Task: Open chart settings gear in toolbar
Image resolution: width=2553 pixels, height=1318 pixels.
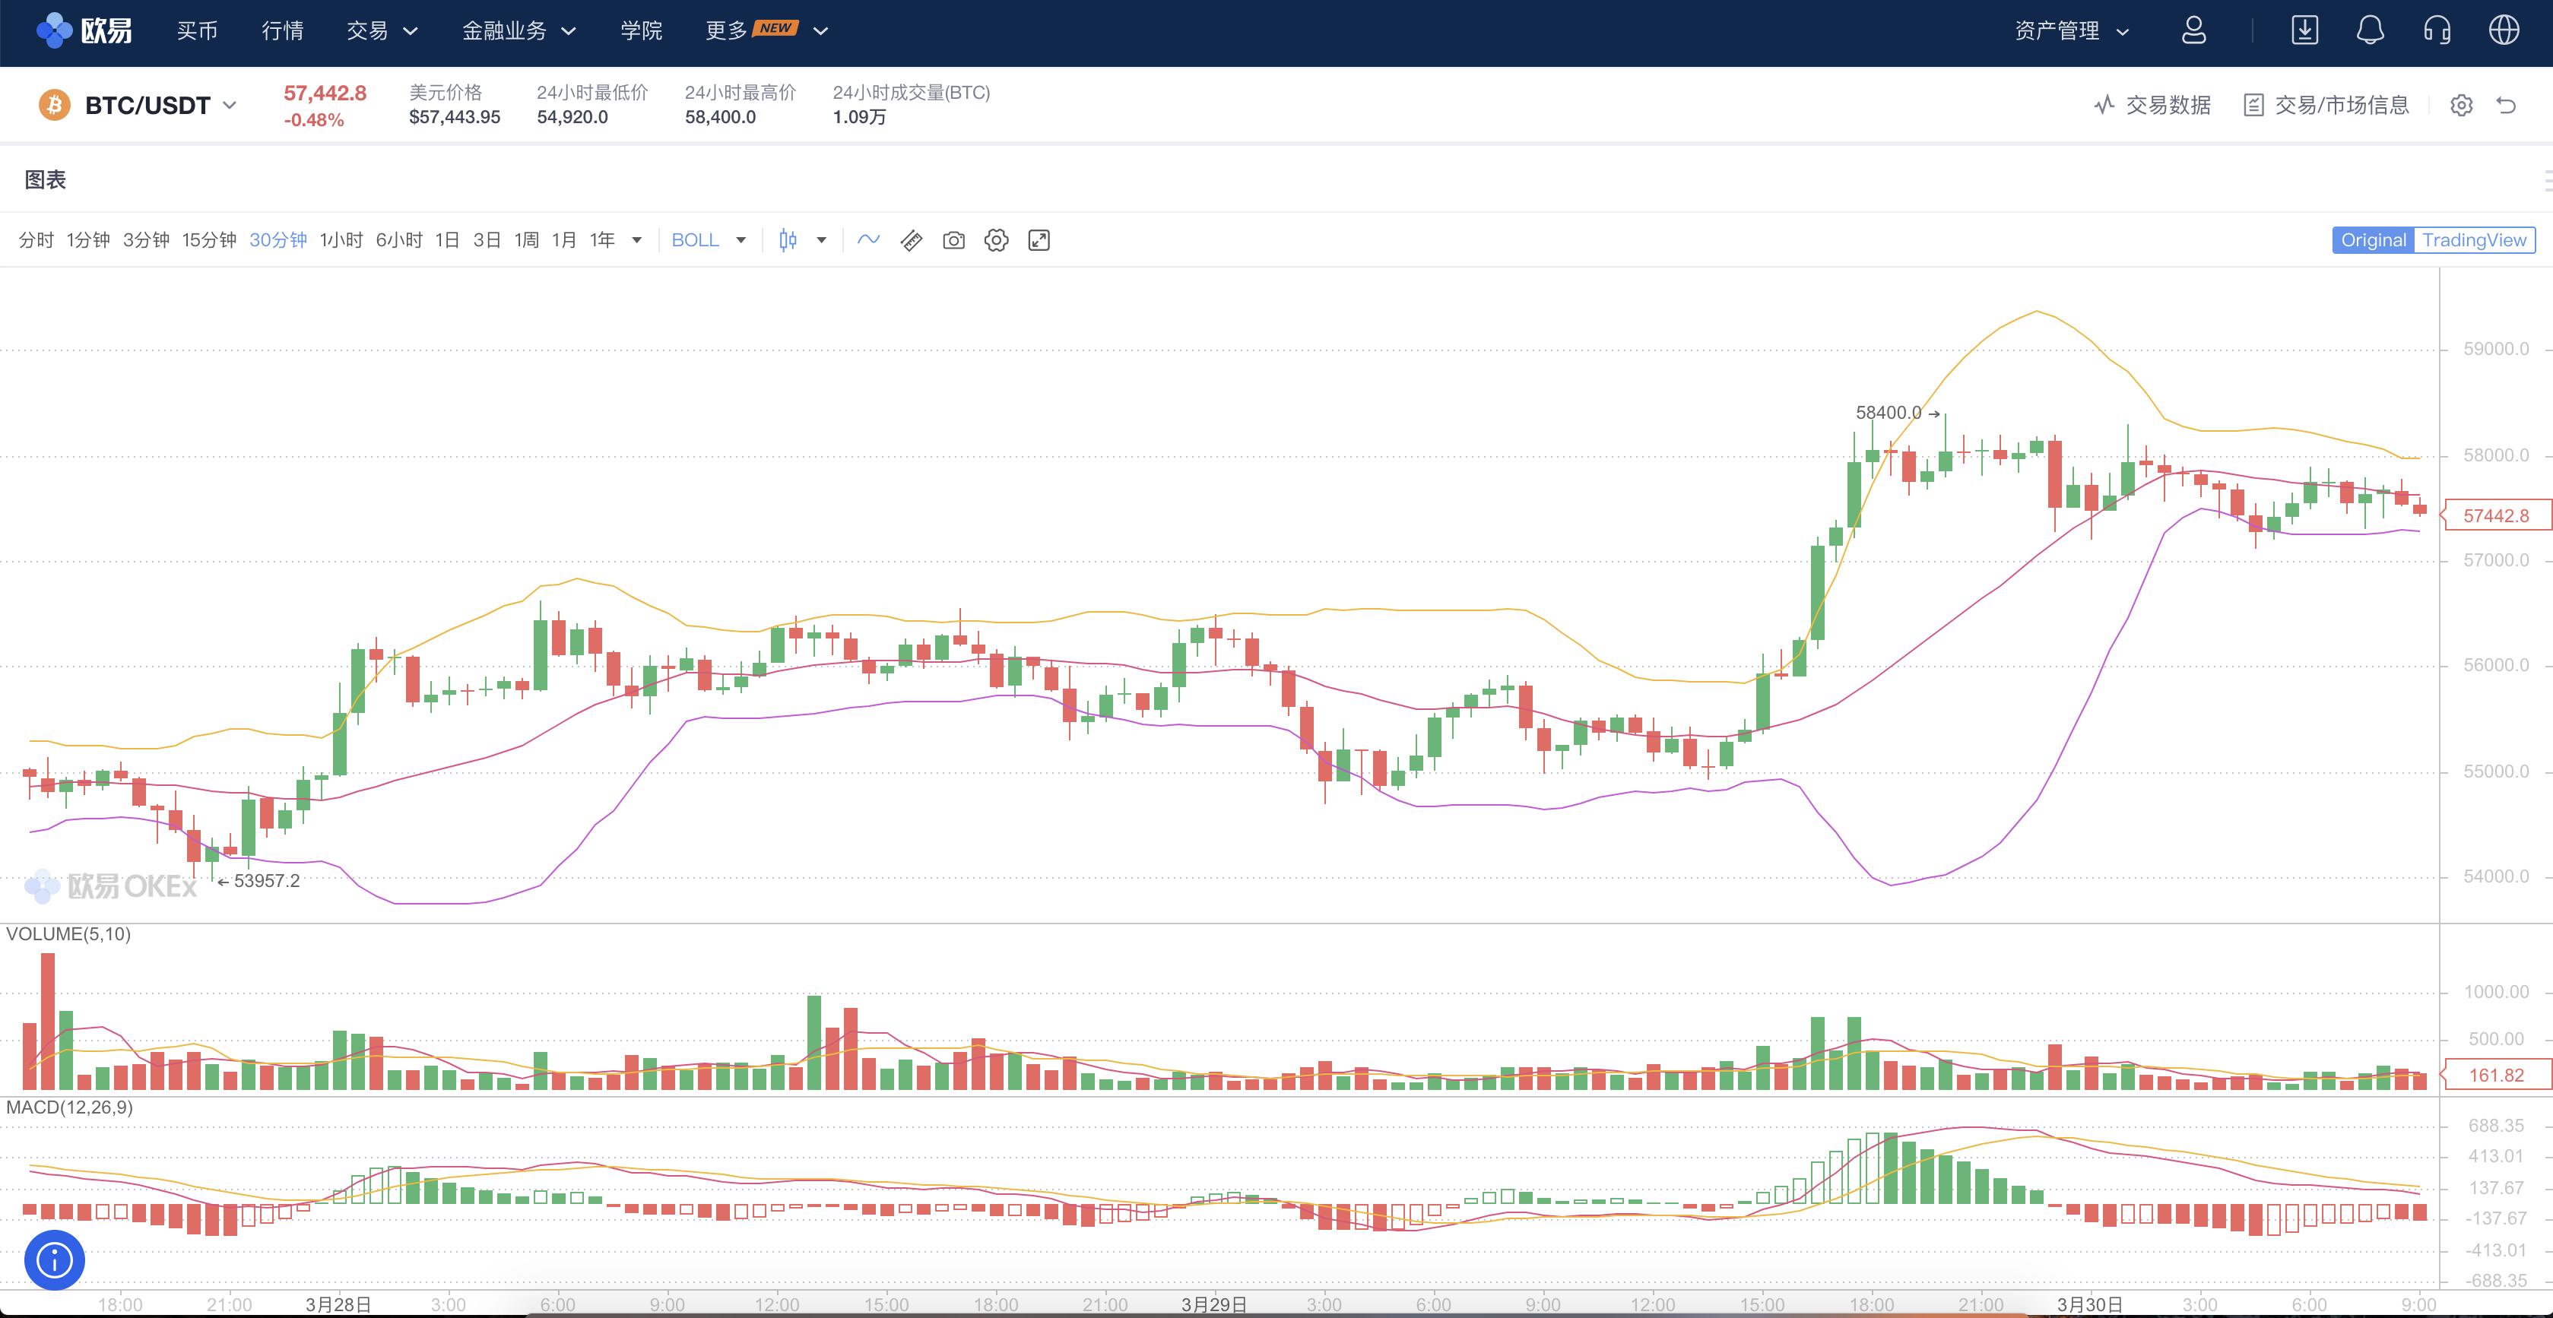Action: pos(996,240)
